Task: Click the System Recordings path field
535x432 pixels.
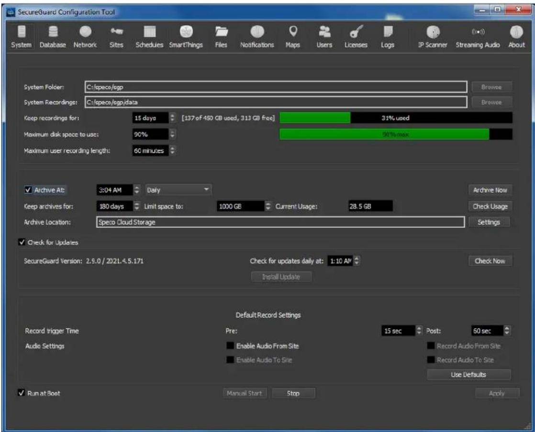Action: (276, 102)
